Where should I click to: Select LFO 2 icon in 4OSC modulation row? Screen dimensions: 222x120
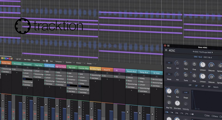(187, 114)
